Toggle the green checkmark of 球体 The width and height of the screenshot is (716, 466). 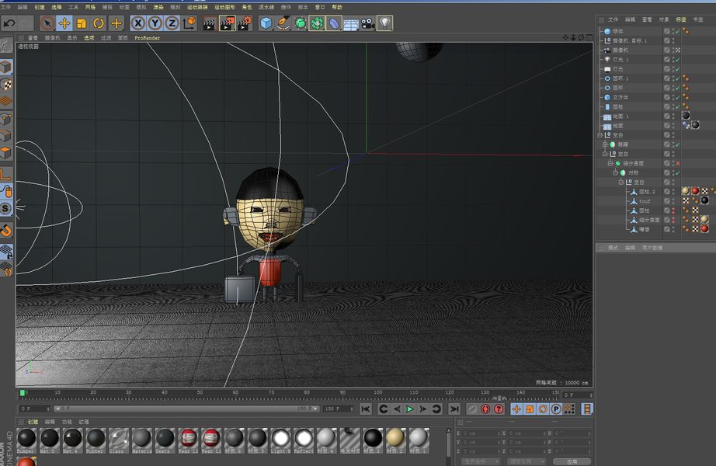point(678,32)
